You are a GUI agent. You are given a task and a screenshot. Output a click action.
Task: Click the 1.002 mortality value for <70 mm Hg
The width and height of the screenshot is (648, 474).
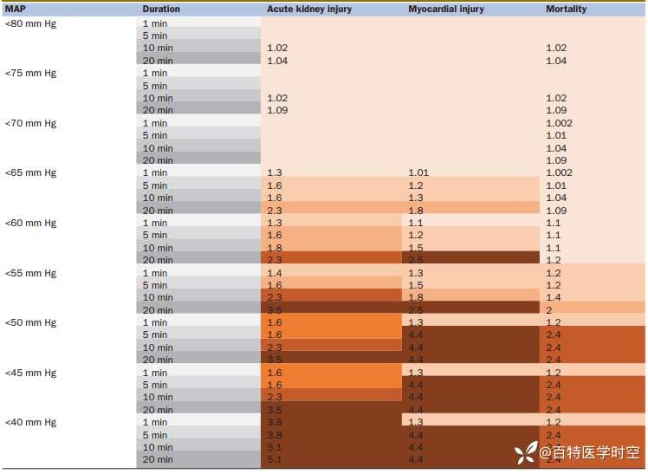[x=559, y=123]
